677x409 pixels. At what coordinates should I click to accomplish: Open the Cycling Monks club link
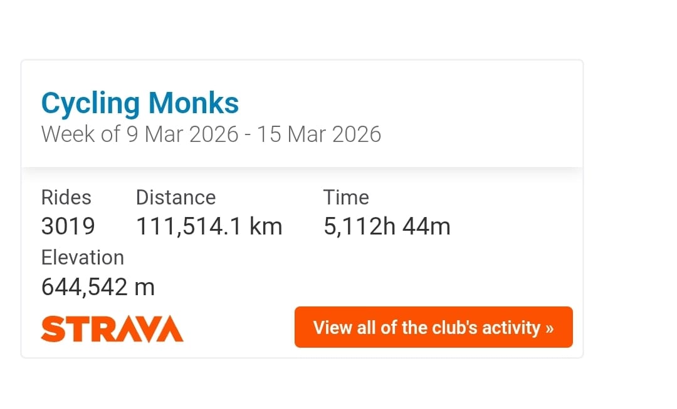tap(140, 104)
